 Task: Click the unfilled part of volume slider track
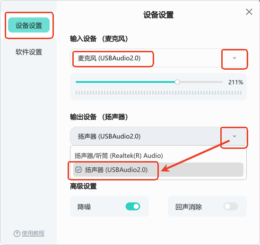click(x=201, y=82)
